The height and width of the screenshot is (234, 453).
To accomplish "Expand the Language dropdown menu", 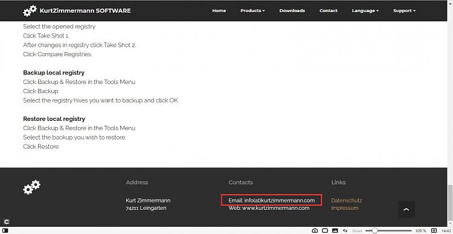I will (365, 11).
